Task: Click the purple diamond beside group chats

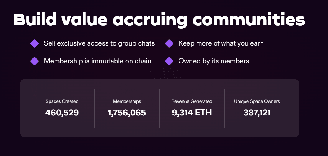Action: 34,43
